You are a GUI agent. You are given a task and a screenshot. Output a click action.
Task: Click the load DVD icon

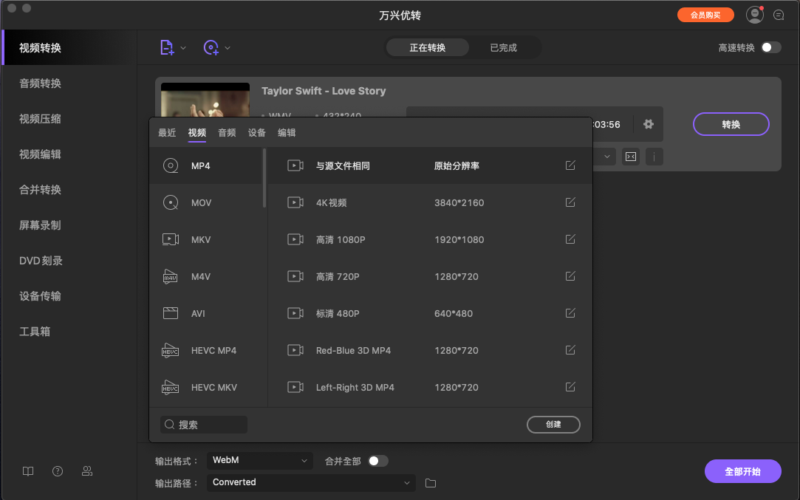pyautogui.click(x=212, y=47)
